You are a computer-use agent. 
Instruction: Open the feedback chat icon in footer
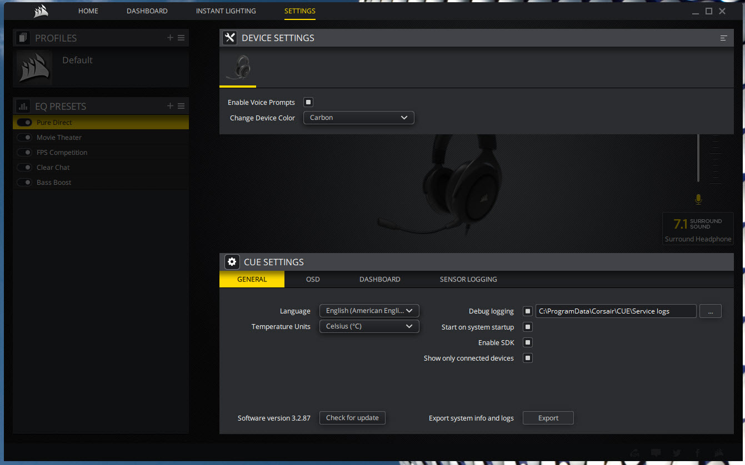(x=656, y=453)
